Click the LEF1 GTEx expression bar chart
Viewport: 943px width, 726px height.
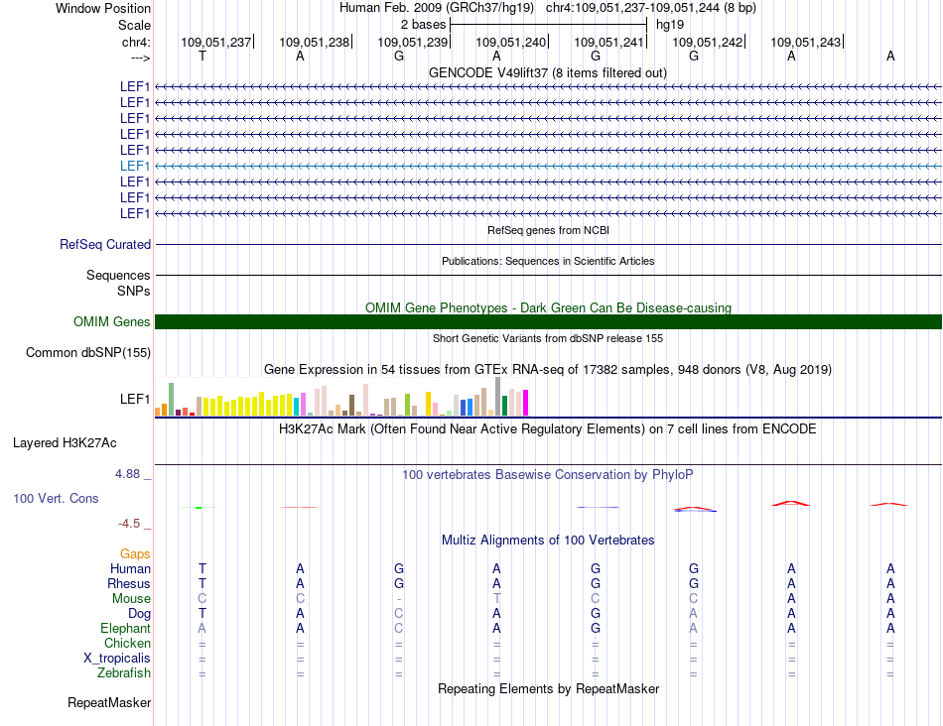341,397
